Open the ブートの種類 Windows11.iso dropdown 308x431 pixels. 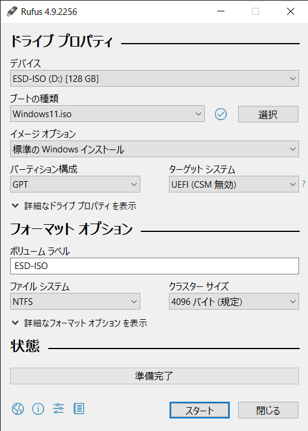(x=107, y=114)
